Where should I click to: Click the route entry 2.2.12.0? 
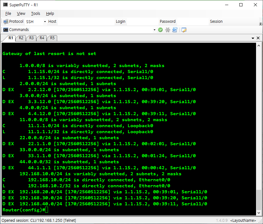click(99, 90)
